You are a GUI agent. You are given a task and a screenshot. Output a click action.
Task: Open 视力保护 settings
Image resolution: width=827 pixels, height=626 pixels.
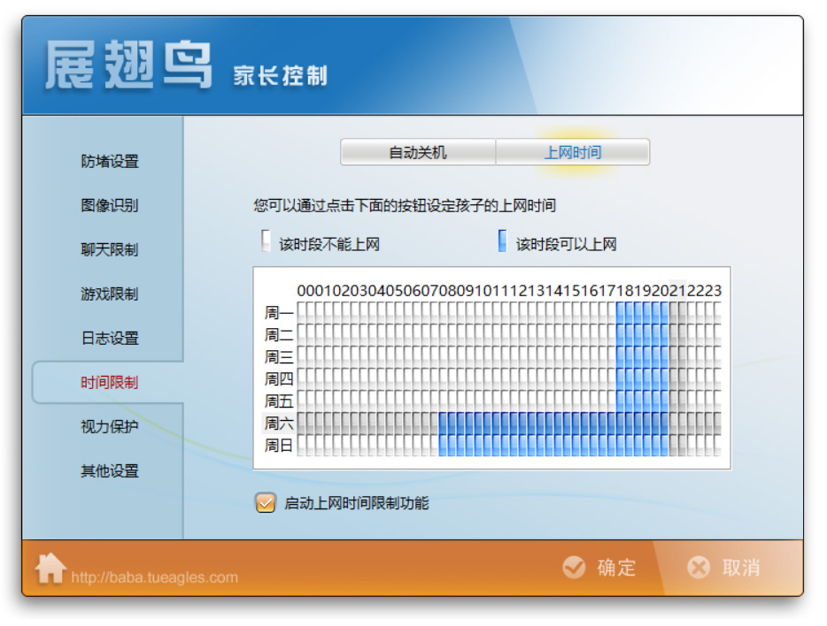click(110, 426)
